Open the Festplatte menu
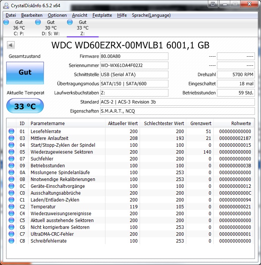 pyautogui.click(x=102, y=15)
